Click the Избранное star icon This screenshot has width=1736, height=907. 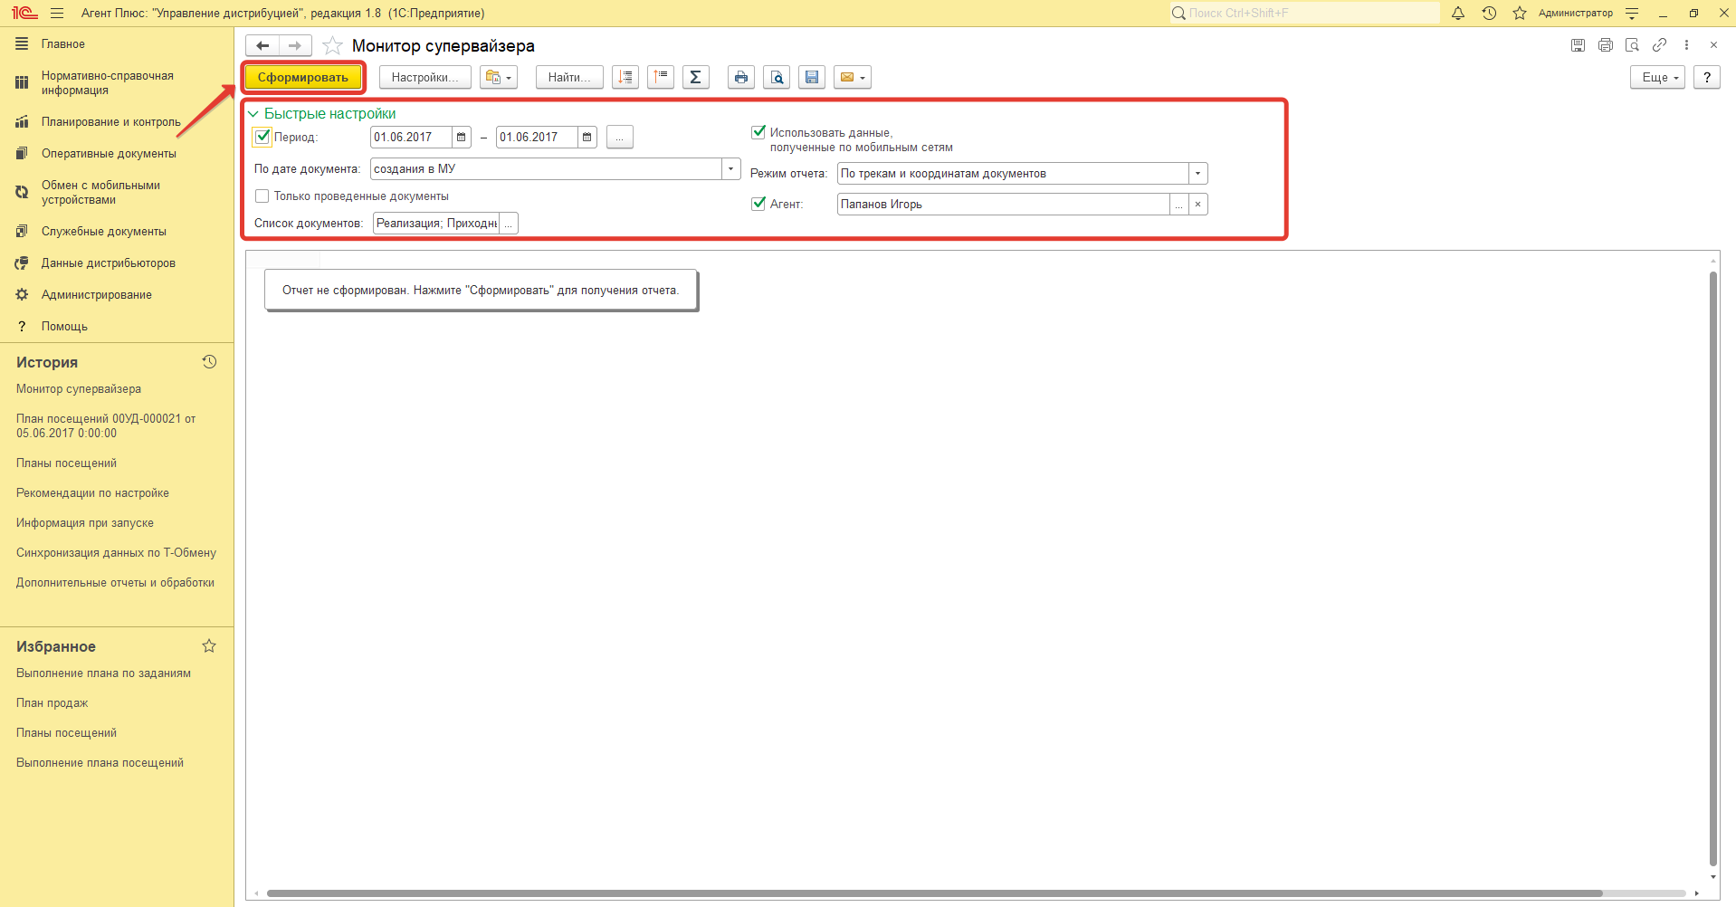pos(209,646)
